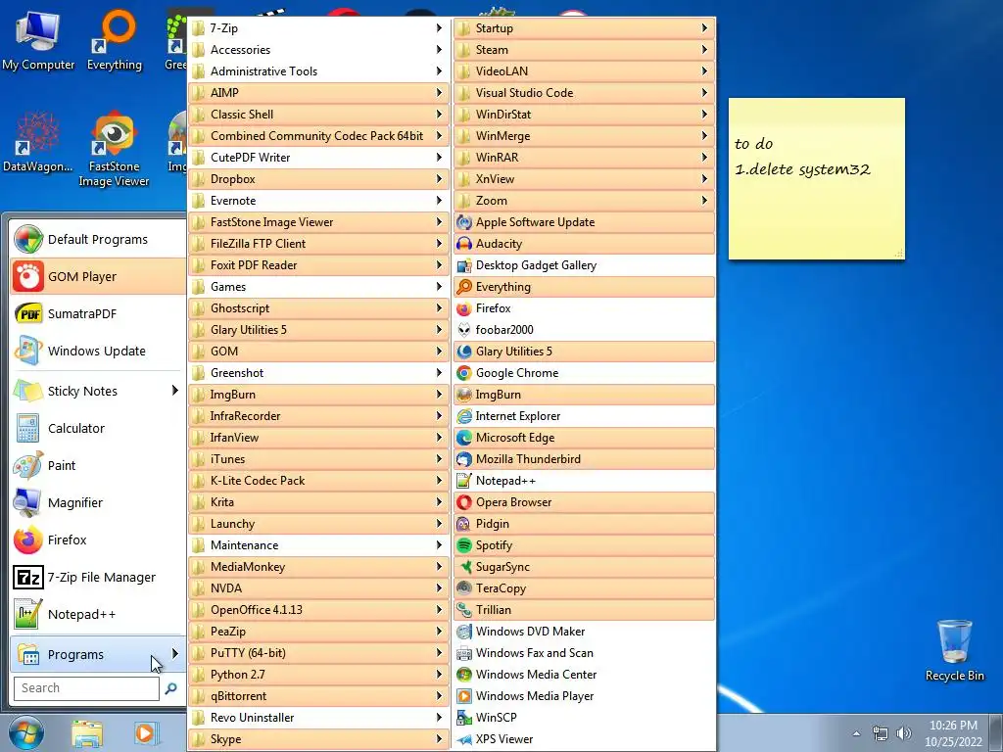This screenshot has height=752, width=1003.
Task: Expand the Classic Shell folder
Action: pyautogui.click(x=318, y=115)
